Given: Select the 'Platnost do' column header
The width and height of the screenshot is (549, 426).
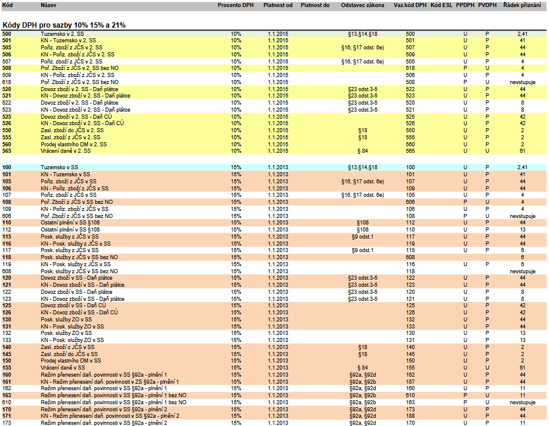Looking at the screenshot, I should click(x=315, y=5).
